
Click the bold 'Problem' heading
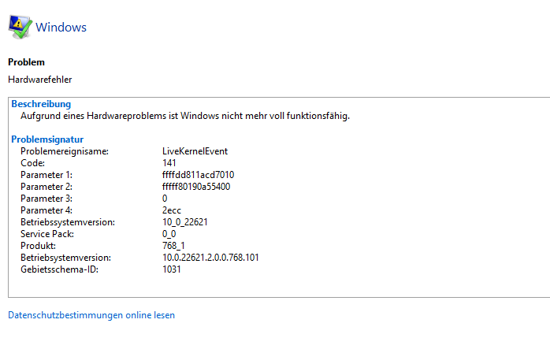pyautogui.click(x=26, y=62)
